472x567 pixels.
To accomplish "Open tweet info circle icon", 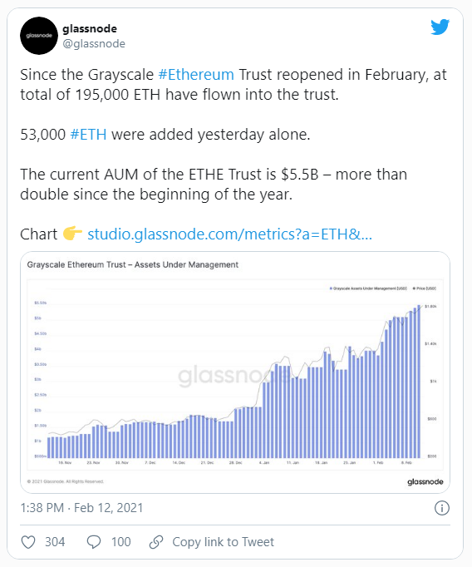I will pyautogui.click(x=441, y=508).
